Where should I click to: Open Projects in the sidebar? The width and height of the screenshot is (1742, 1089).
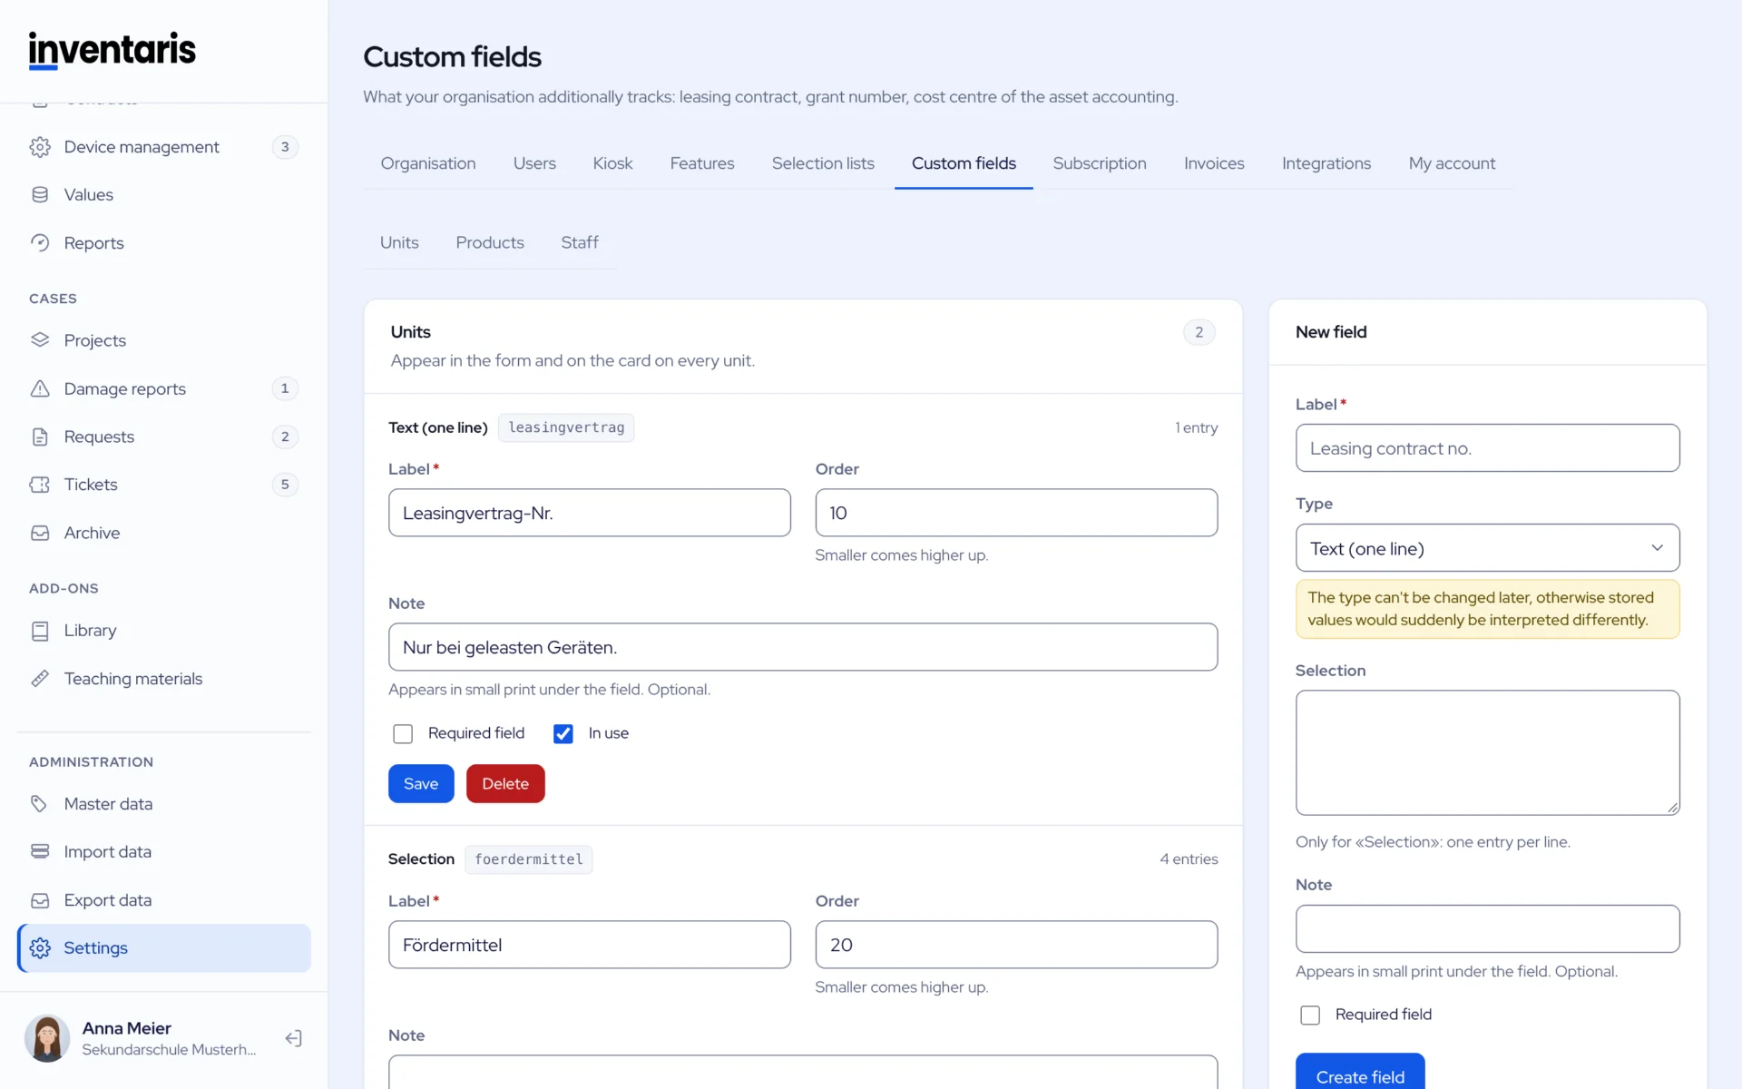pyautogui.click(x=164, y=340)
